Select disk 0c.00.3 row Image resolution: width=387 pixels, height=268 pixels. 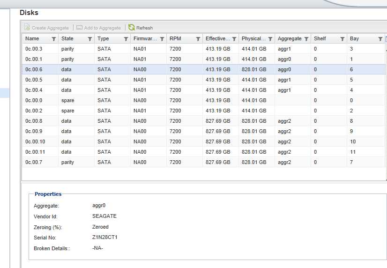[204, 49]
